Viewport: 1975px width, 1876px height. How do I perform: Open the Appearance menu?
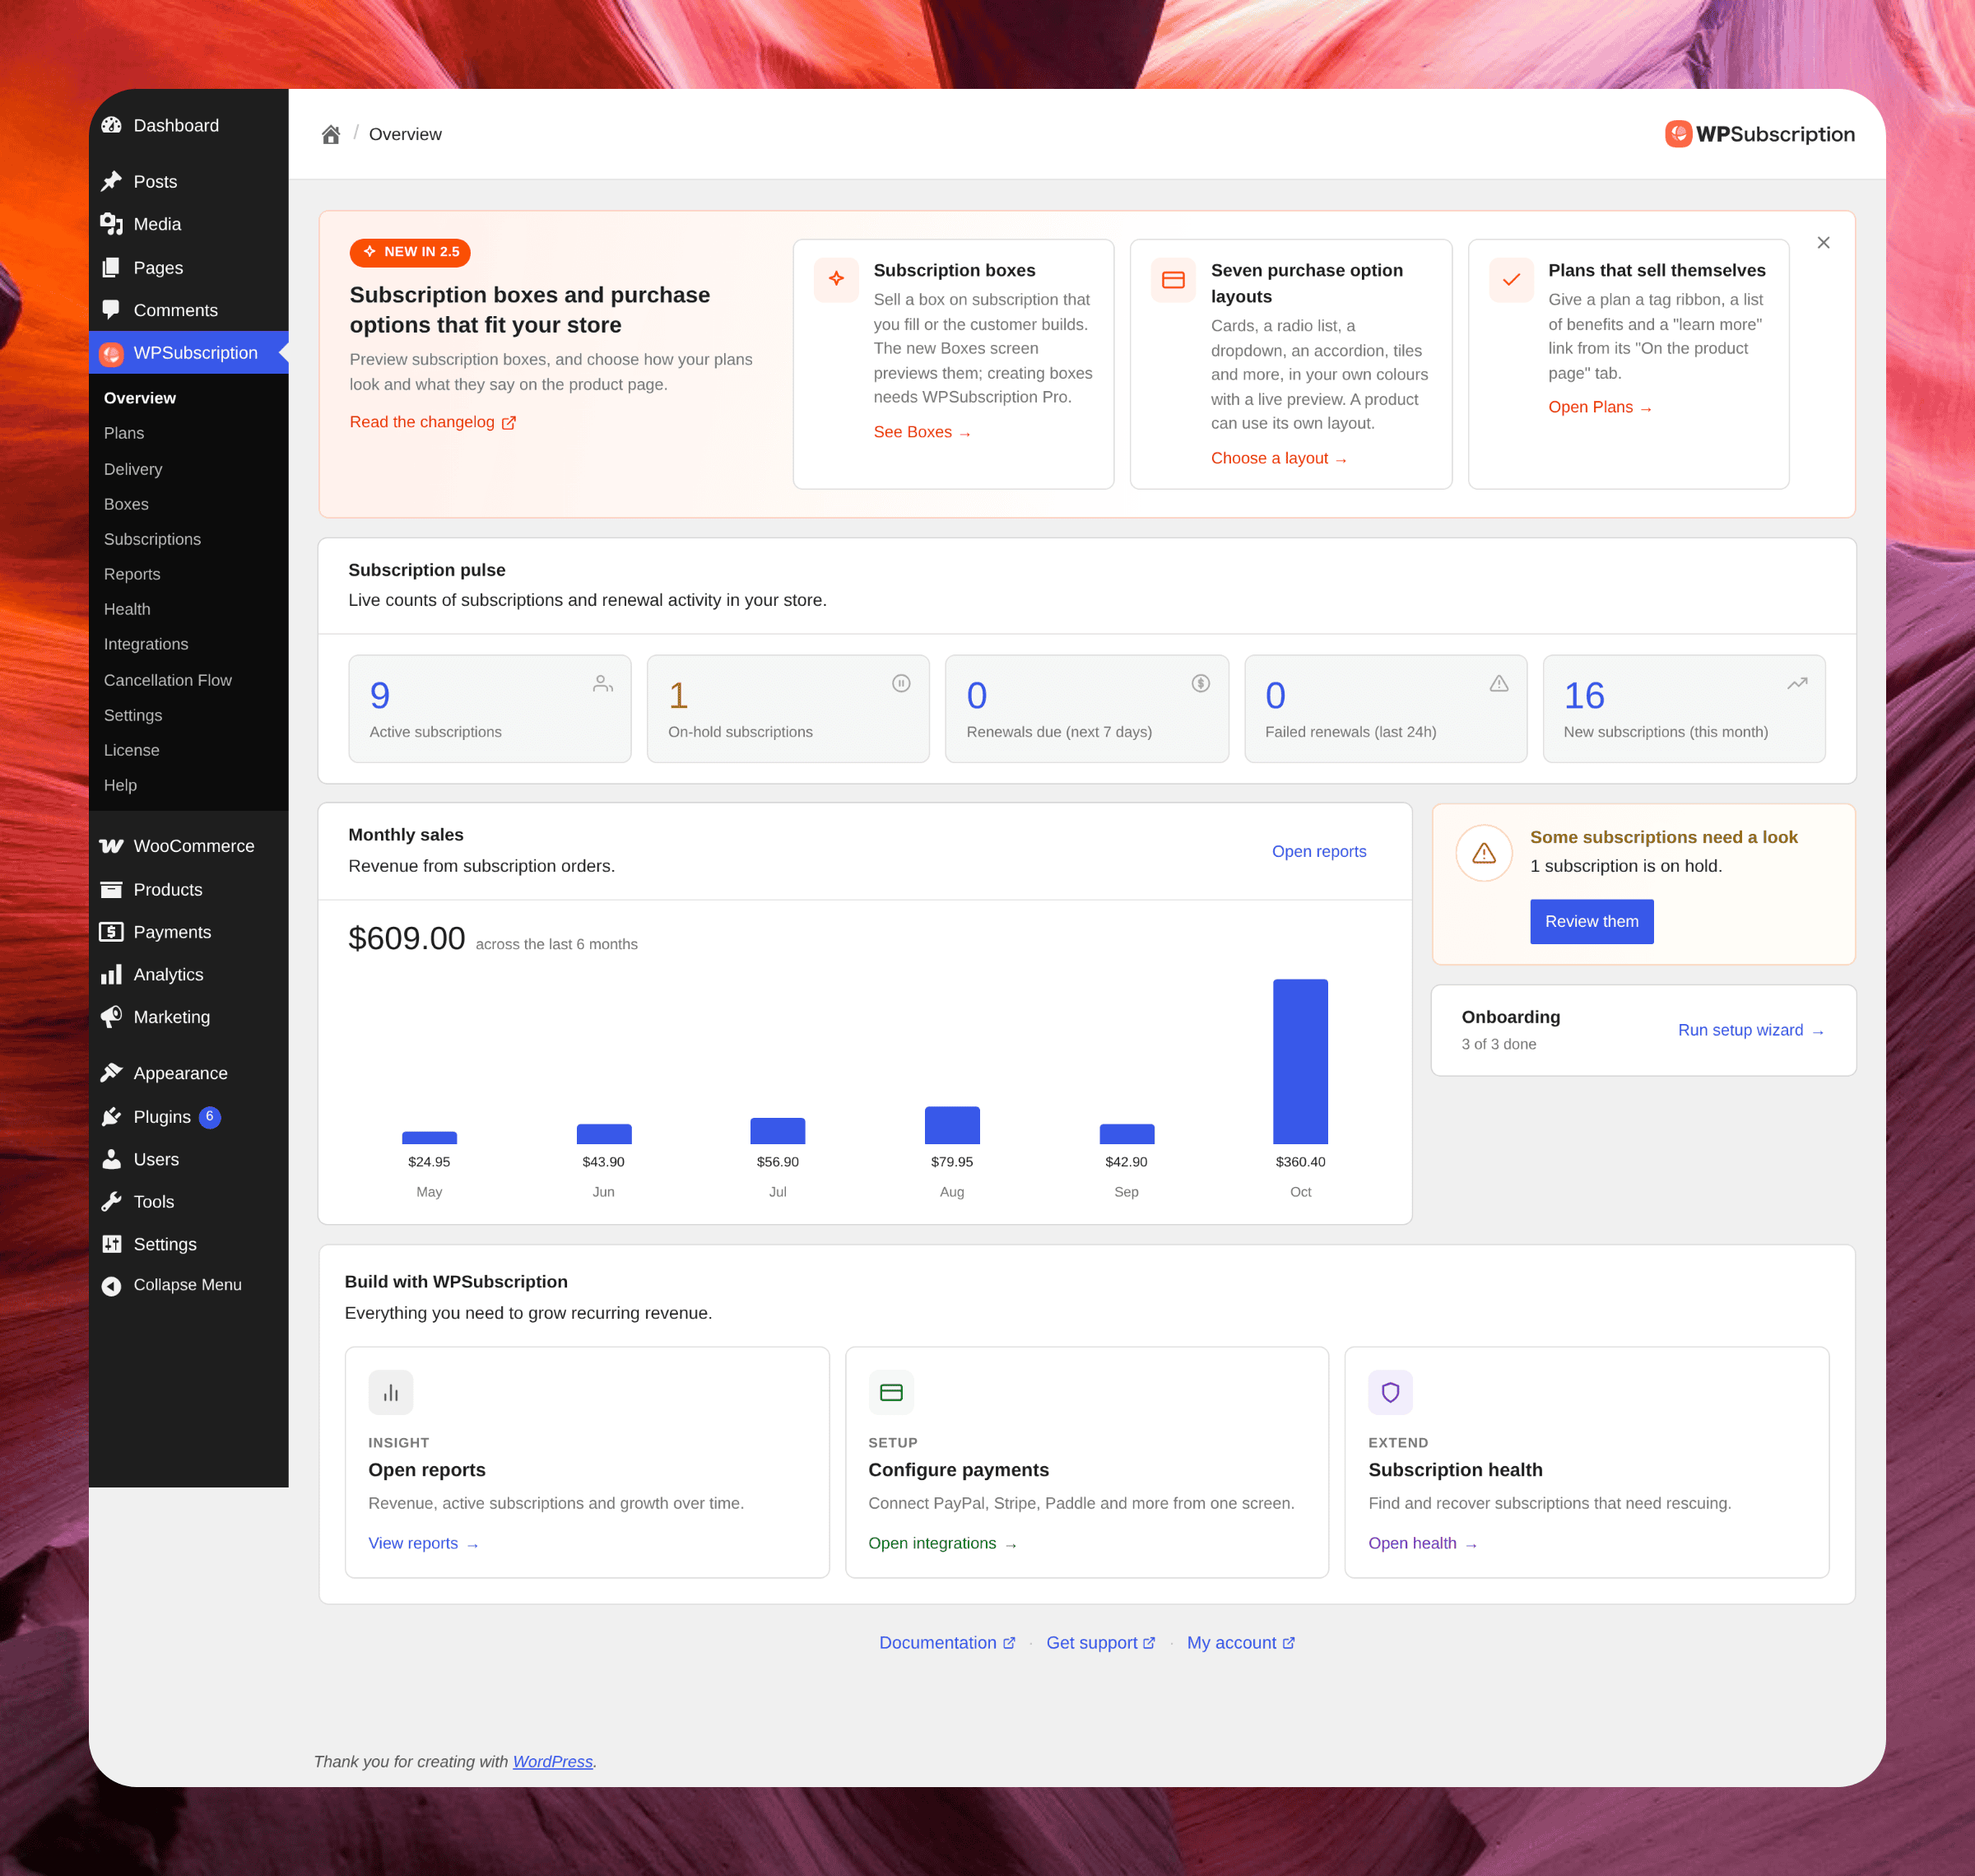click(189, 1073)
